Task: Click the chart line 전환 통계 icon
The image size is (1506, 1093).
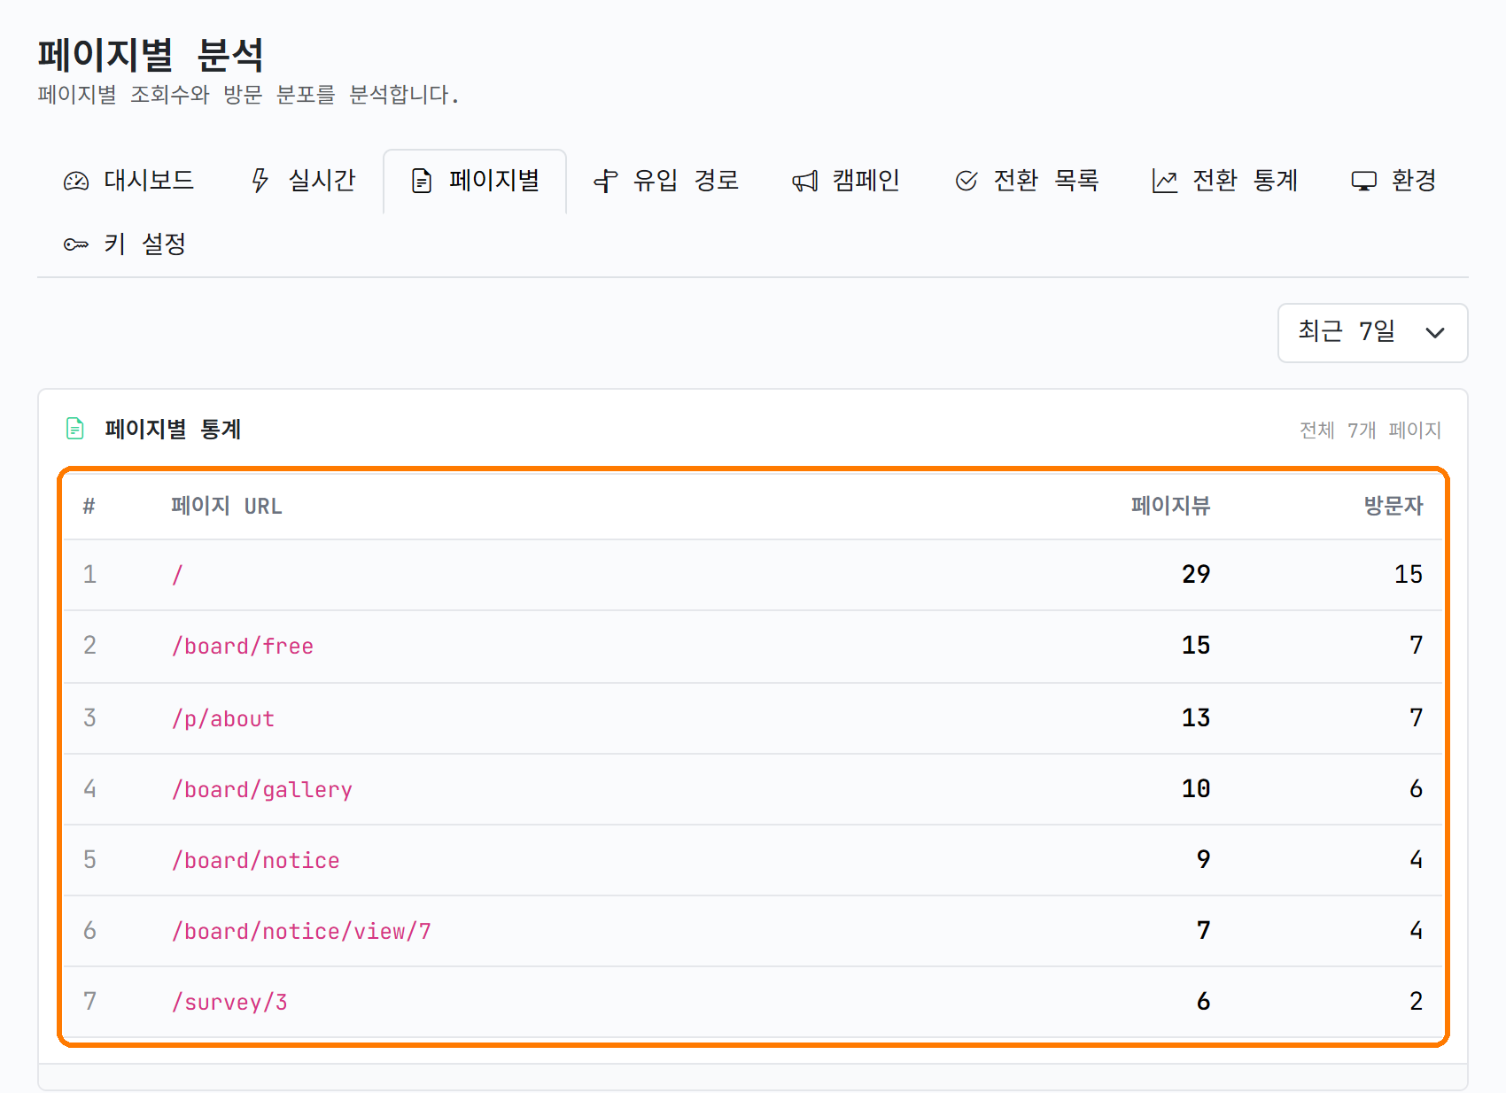Action: tap(1165, 182)
